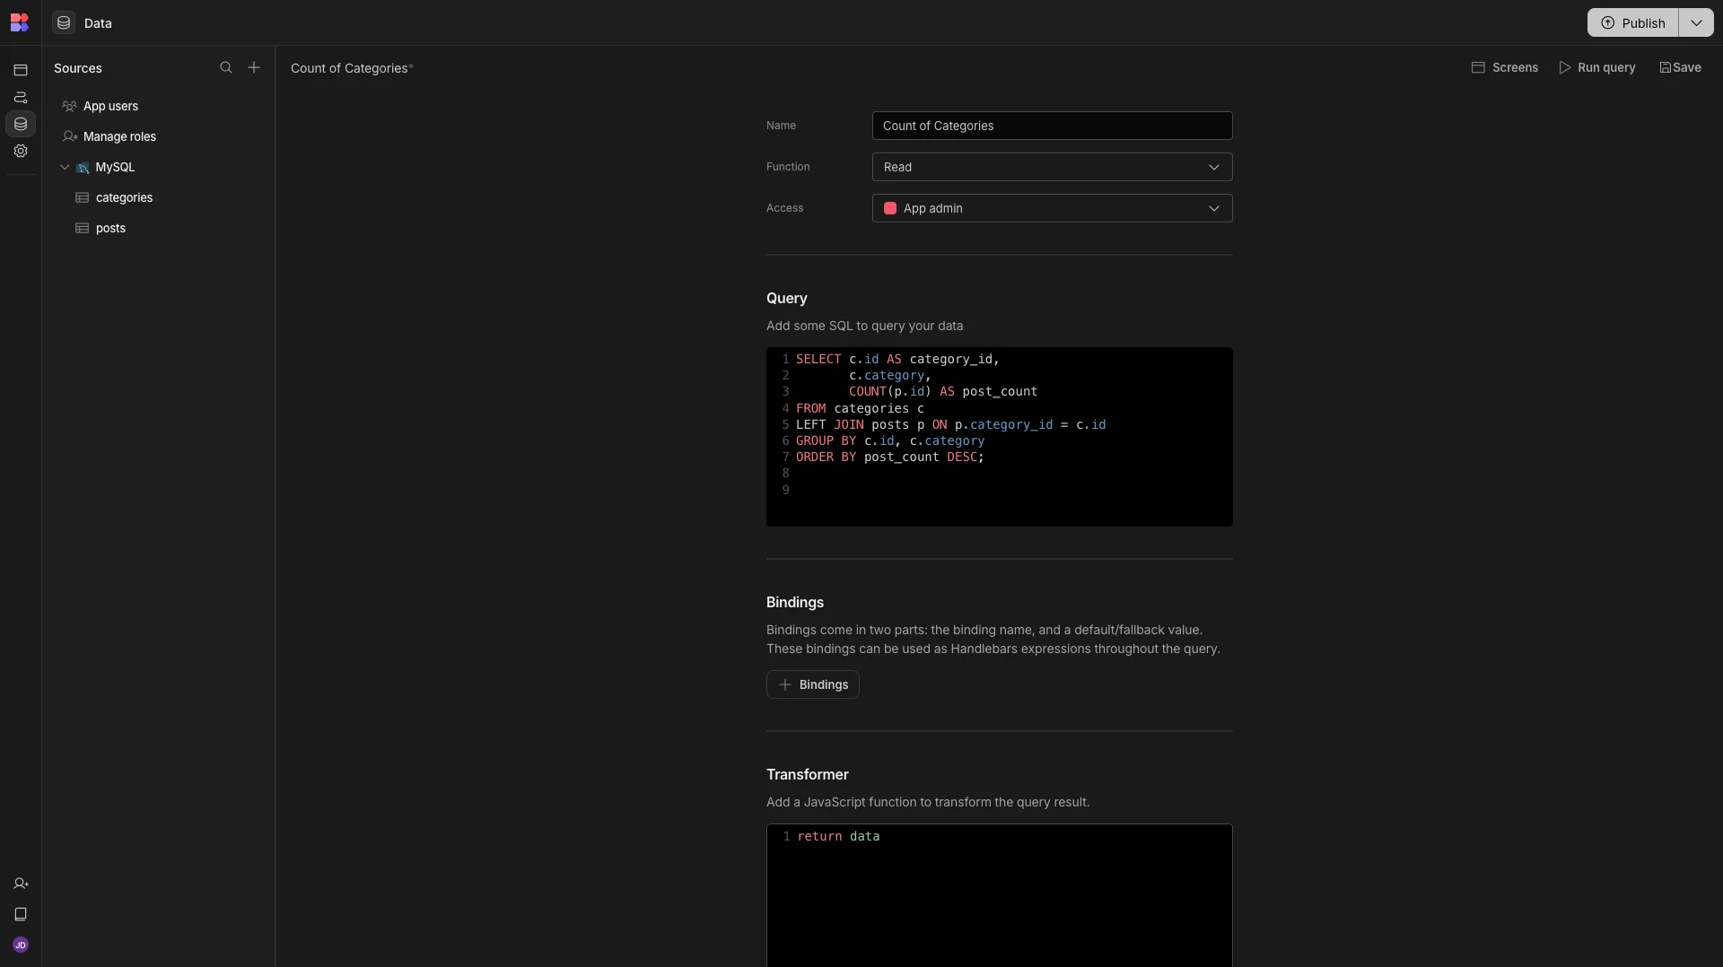The width and height of the screenshot is (1723, 967).
Task: Click the Publish button
Action: pyautogui.click(x=1632, y=22)
